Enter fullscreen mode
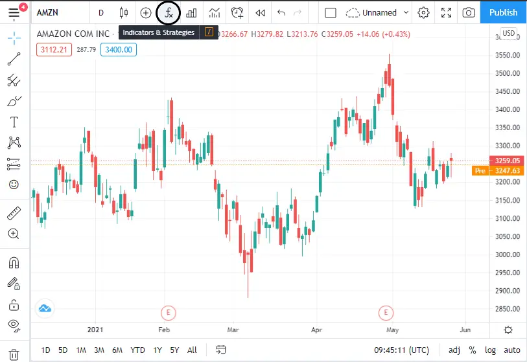 coord(447,13)
